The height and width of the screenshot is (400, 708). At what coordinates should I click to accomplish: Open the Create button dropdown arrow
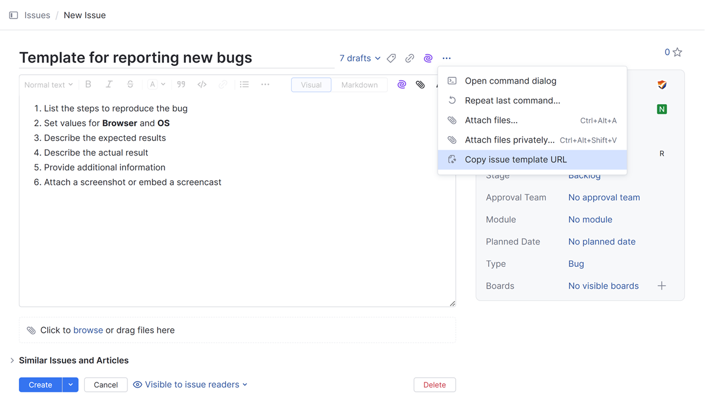click(70, 385)
